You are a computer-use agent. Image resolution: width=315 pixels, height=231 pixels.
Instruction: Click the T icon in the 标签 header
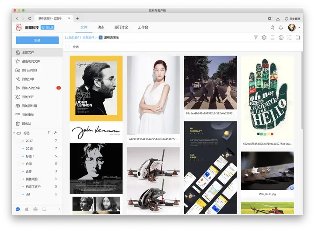49,133
